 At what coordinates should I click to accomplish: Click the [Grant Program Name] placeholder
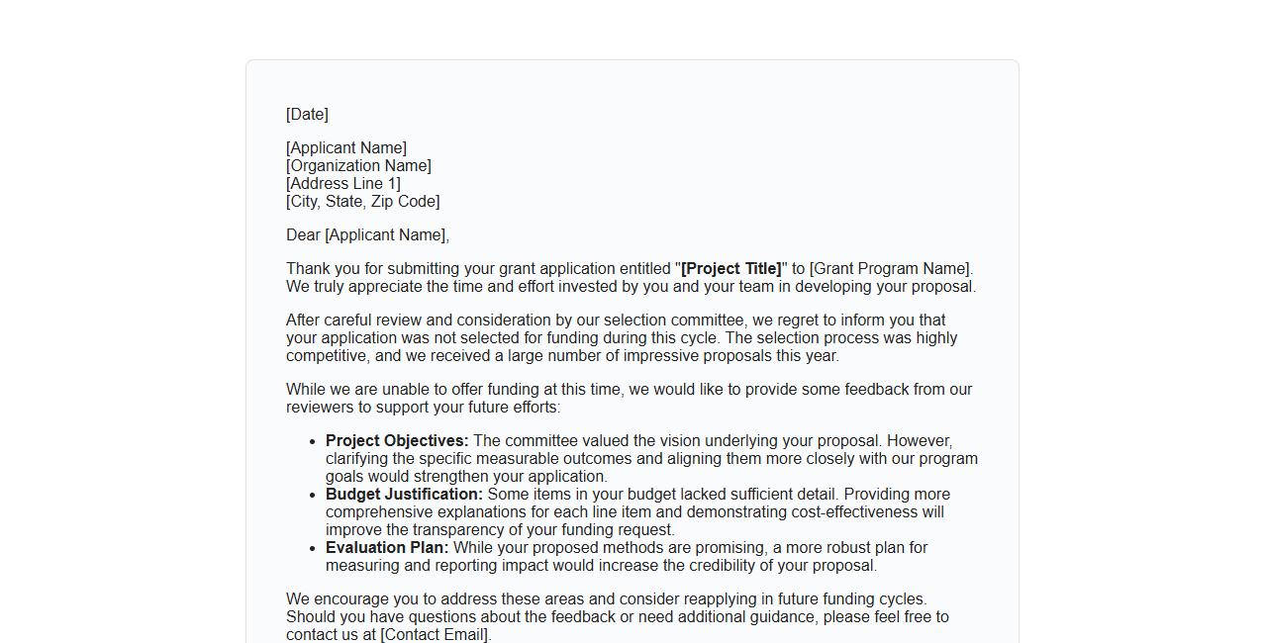(889, 269)
